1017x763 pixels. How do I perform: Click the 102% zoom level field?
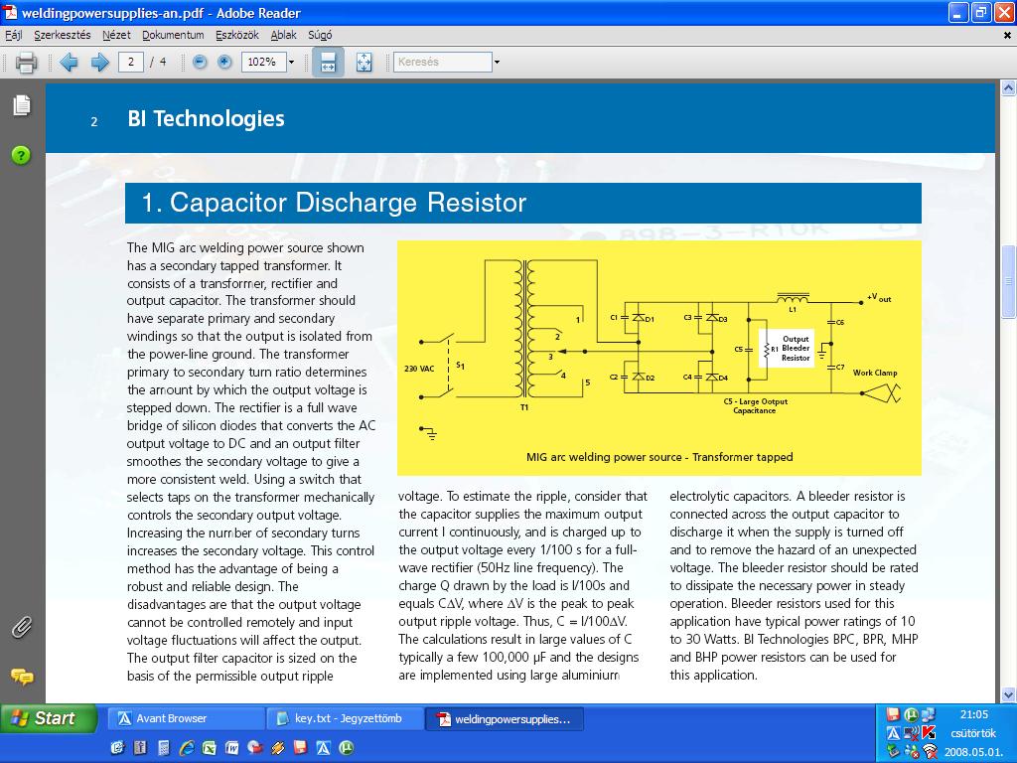[263, 62]
